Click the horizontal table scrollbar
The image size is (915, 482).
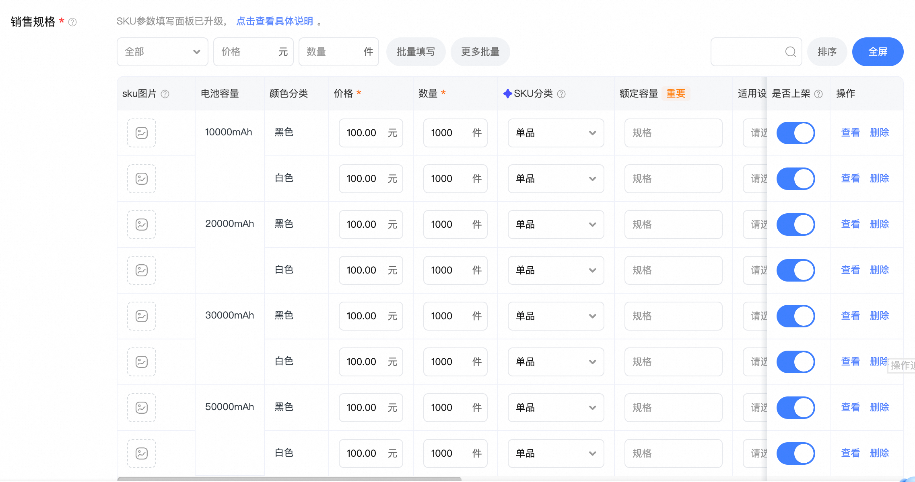(x=289, y=479)
